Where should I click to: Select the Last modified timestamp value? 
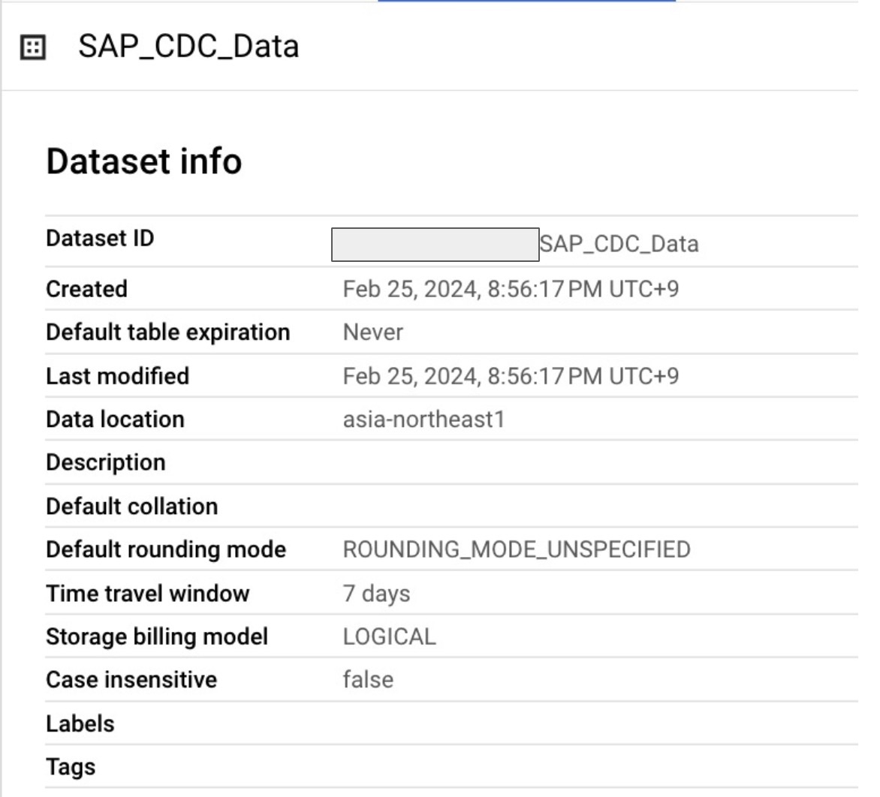pos(511,376)
